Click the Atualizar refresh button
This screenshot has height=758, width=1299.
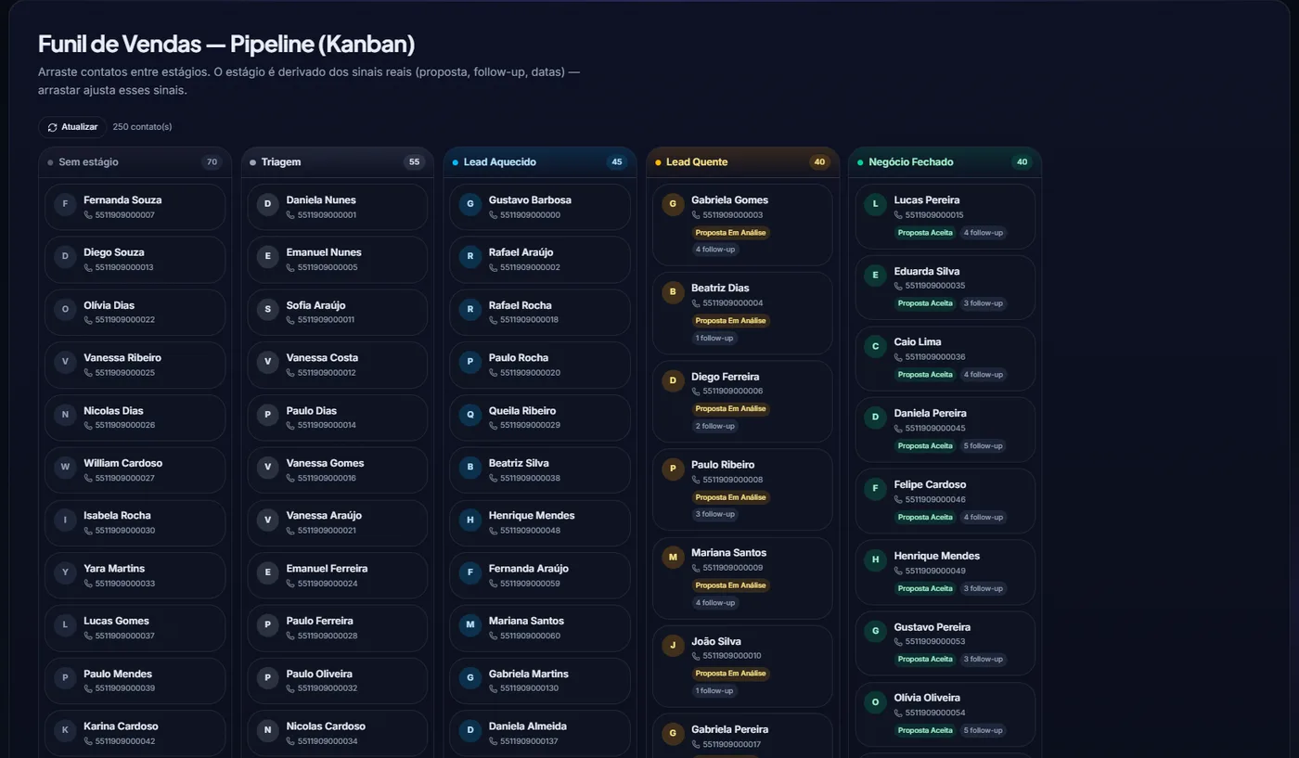point(72,127)
